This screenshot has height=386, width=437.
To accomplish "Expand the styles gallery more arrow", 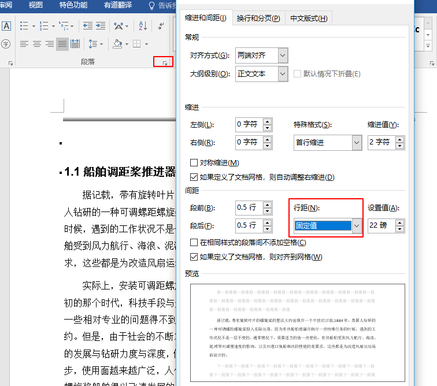I will click(428, 46).
